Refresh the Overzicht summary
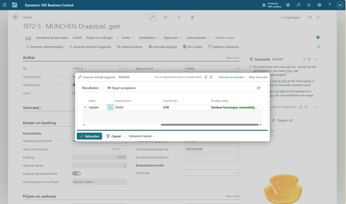Image resolution: width=346 pixels, height=204 pixels. click(309, 59)
